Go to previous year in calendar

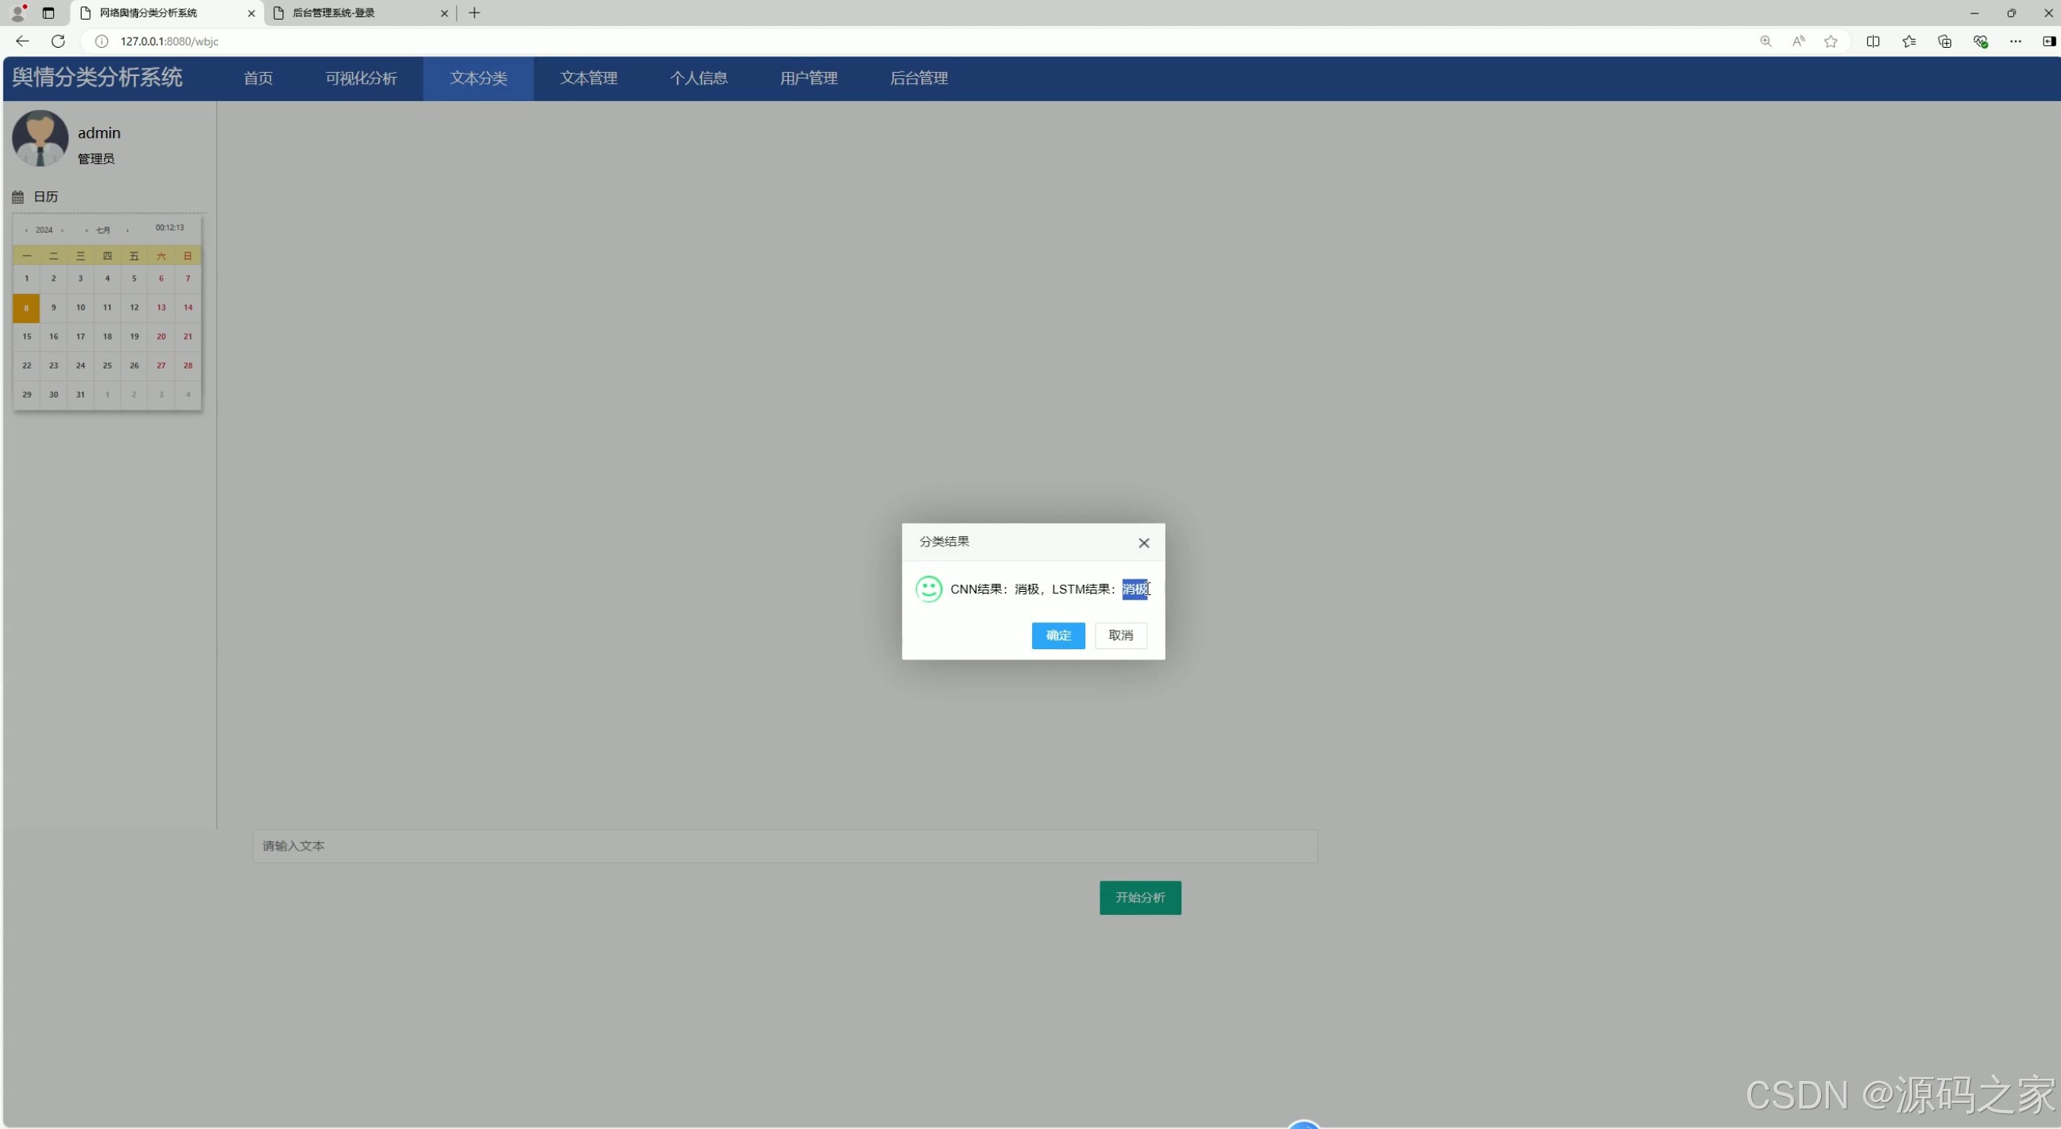point(27,231)
